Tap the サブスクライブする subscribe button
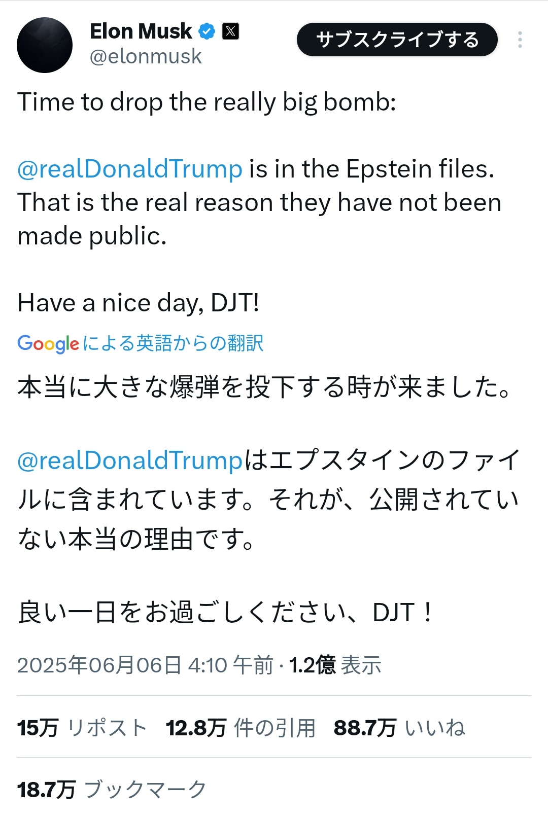 (397, 40)
